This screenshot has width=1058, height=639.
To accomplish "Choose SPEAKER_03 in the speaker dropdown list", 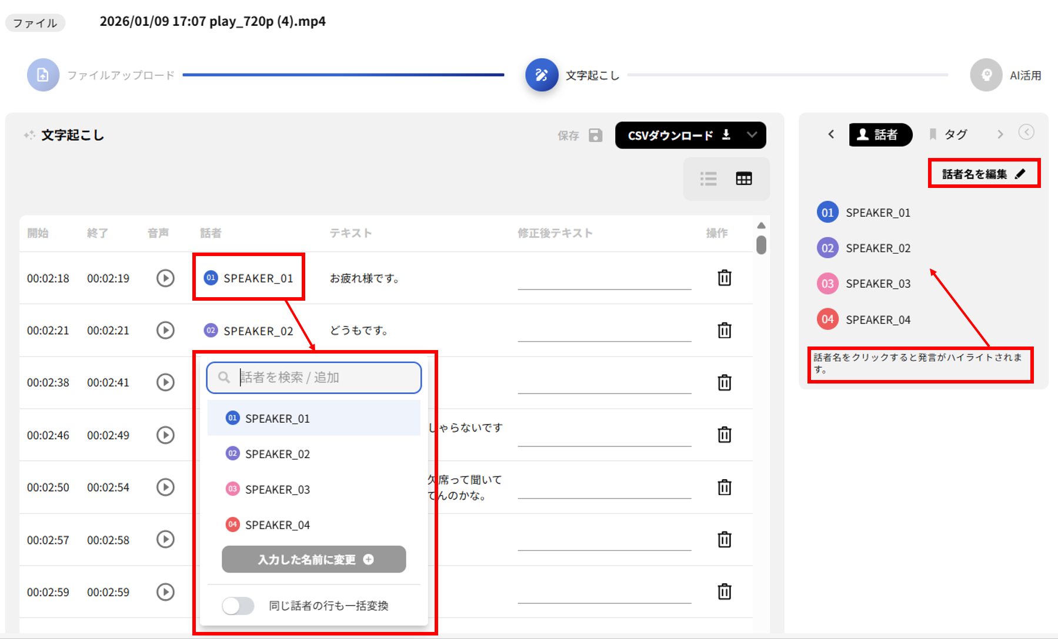I will 277,489.
